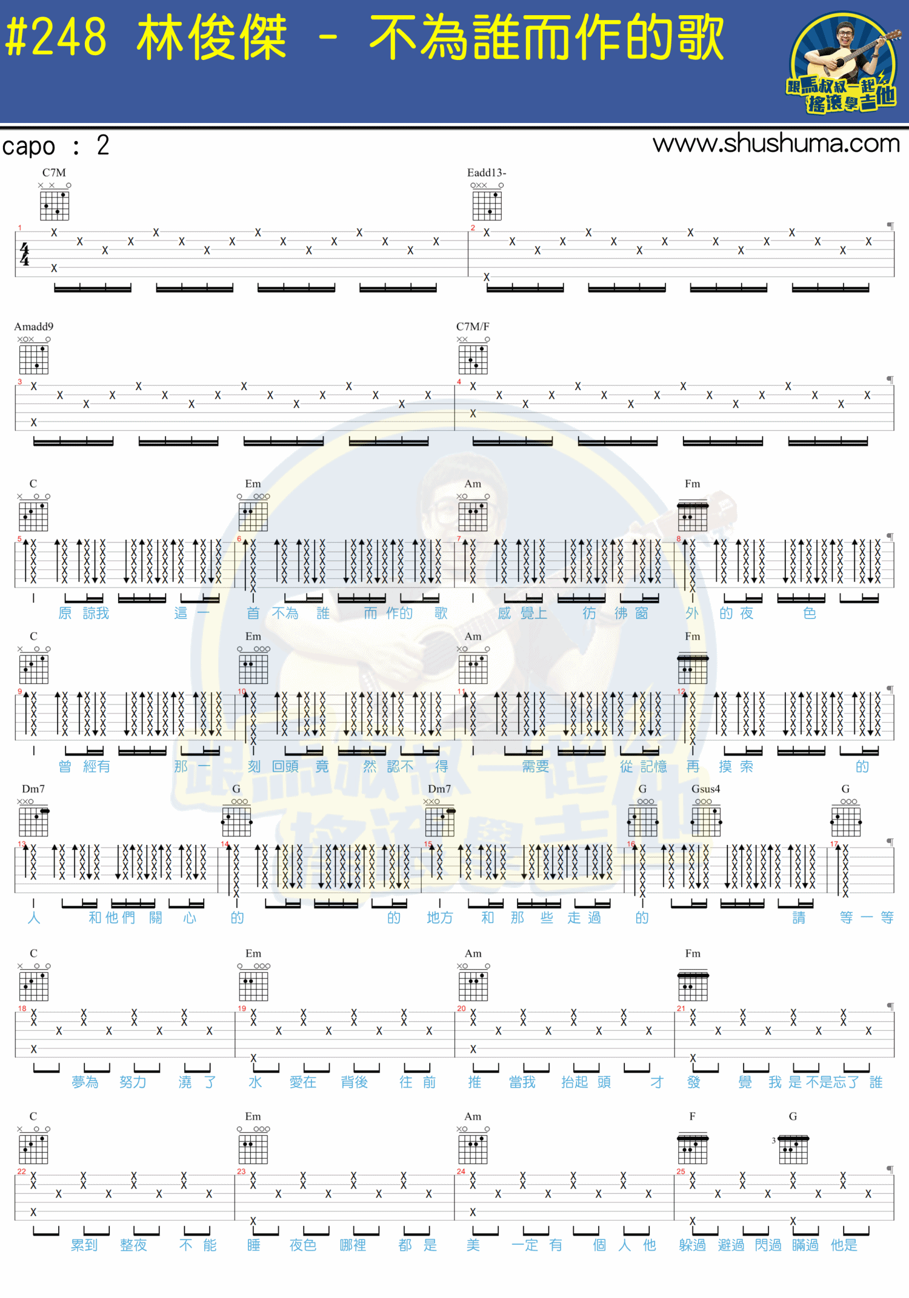
Task: Click the lyric 不為
Action: [285, 613]
